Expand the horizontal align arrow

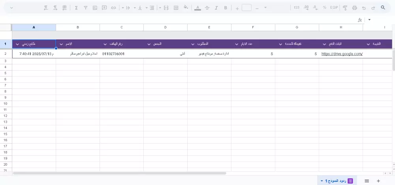click(x=147, y=8)
